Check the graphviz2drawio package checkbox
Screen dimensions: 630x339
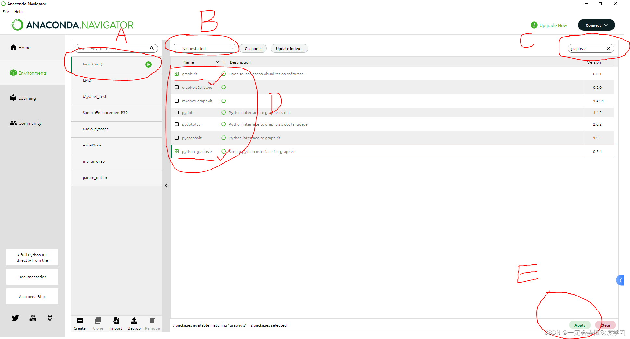tap(177, 87)
